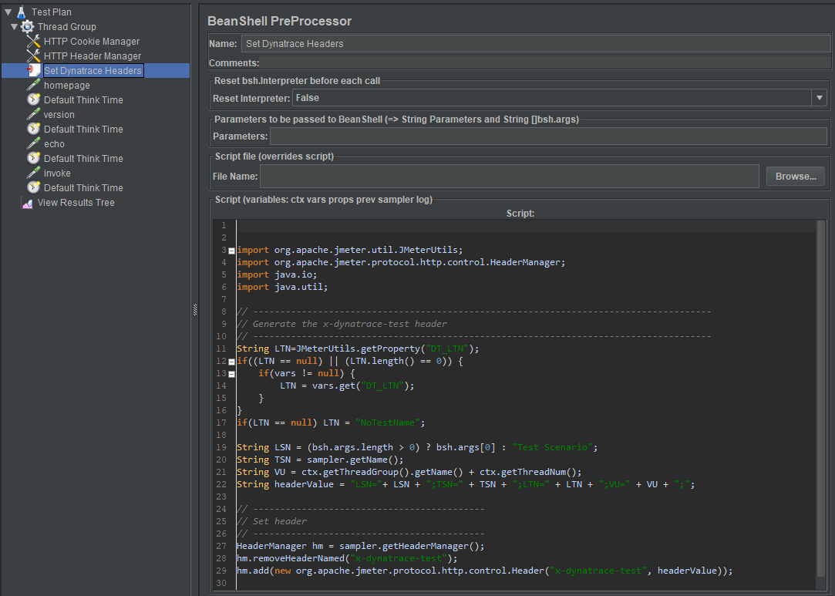Image resolution: width=835 pixels, height=596 pixels.
Task: Select the Test Plan tree item
Action: [x=51, y=12]
